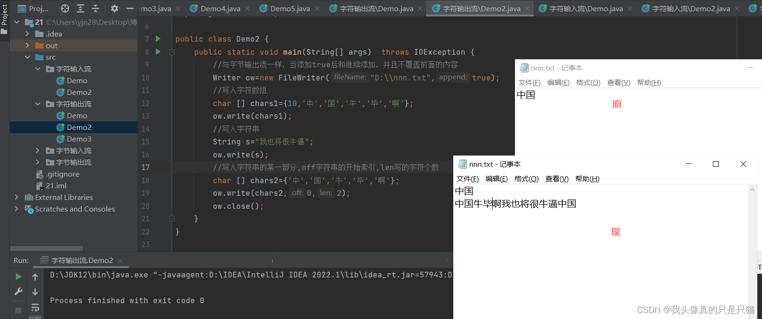Expand the .idea folder
Viewport: 762px width, 319px height.
coord(27,34)
